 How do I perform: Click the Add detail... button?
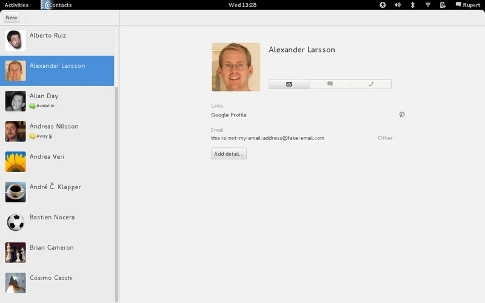coord(229,154)
